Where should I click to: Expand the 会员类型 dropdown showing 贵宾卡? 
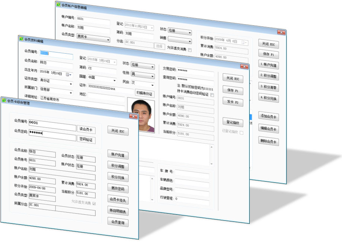pos(108,39)
